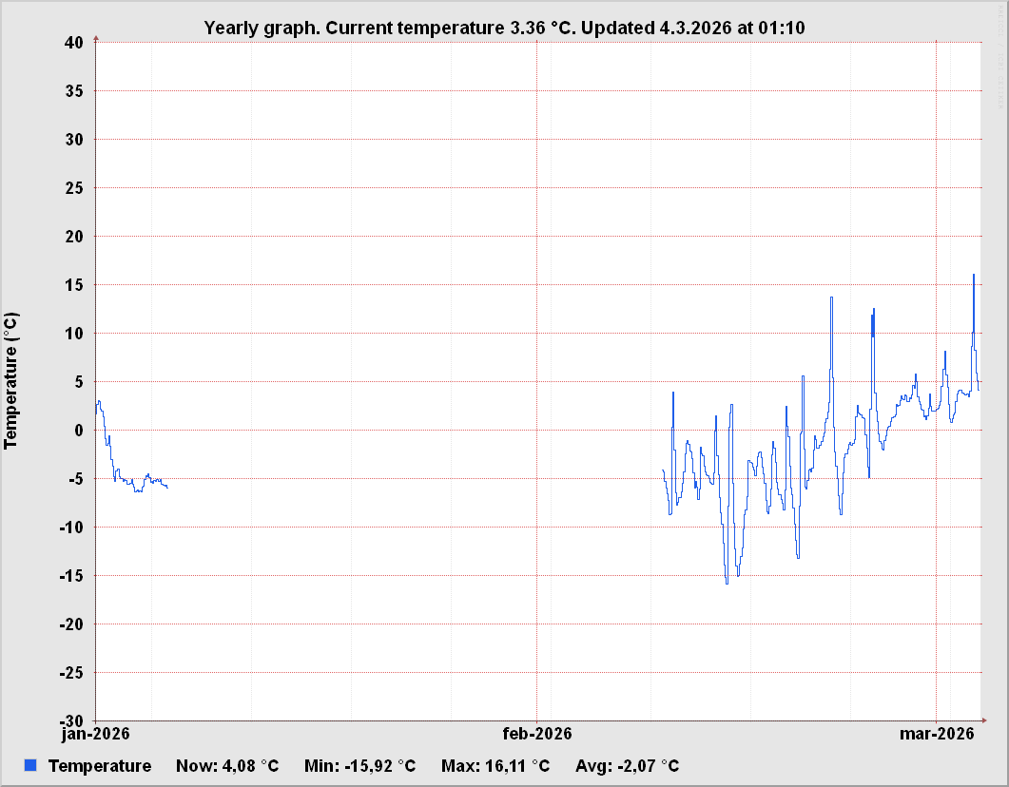
Task: Select the Now: 4,08 °C reading
Action: (227, 766)
